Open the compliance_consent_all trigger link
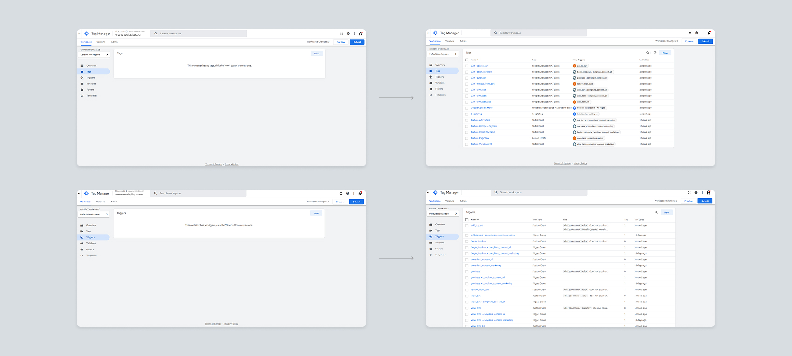 (x=482, y=259)
